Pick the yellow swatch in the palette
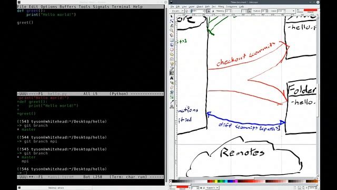This screenshot has width=337, height=190. [x=216, y=181]
